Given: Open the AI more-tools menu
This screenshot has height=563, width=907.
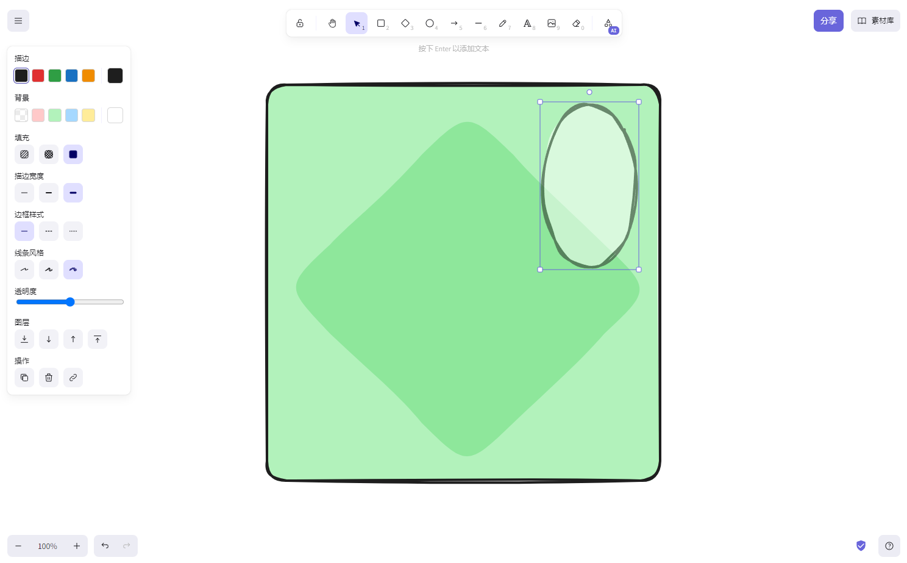Looking at the screenshot, I should [608, 23].
